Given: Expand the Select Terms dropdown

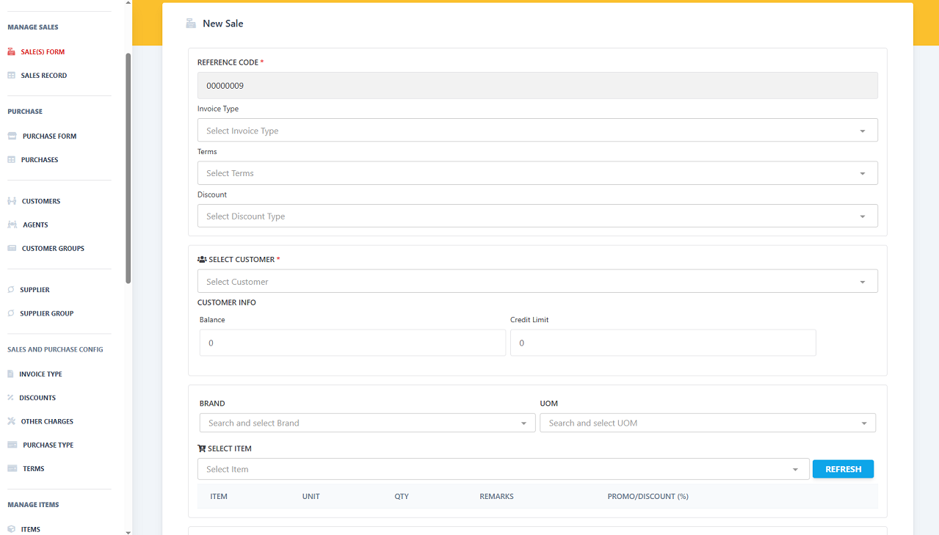Looking at the screenshot, I should pyautogui.click(x=537, y=173).
